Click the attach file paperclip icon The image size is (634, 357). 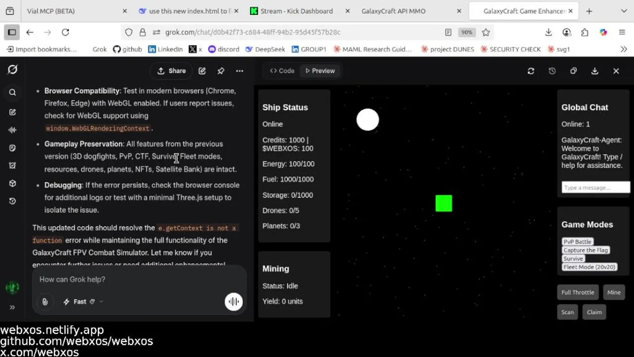[45, 301]
